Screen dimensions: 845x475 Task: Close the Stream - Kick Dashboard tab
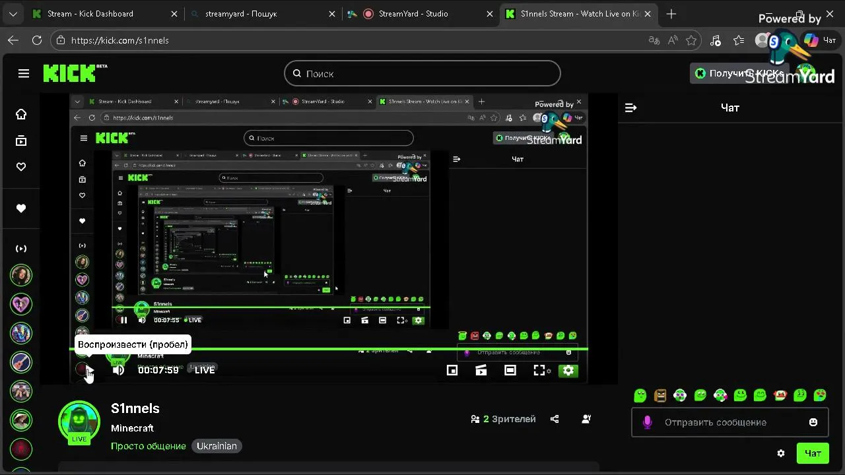174,14
